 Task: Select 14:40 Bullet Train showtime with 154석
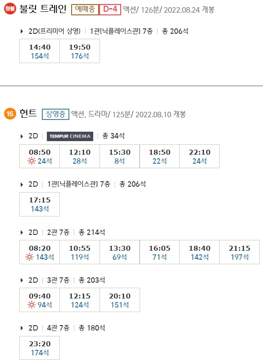coord(40,51)
